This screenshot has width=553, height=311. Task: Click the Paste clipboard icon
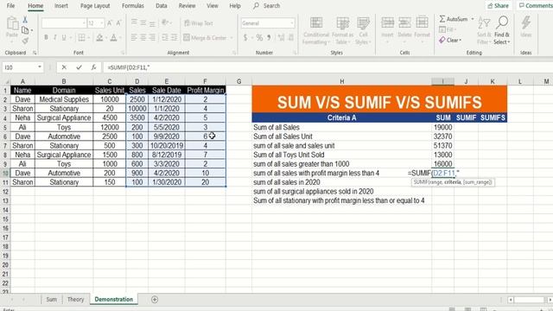tap(12, 23)
